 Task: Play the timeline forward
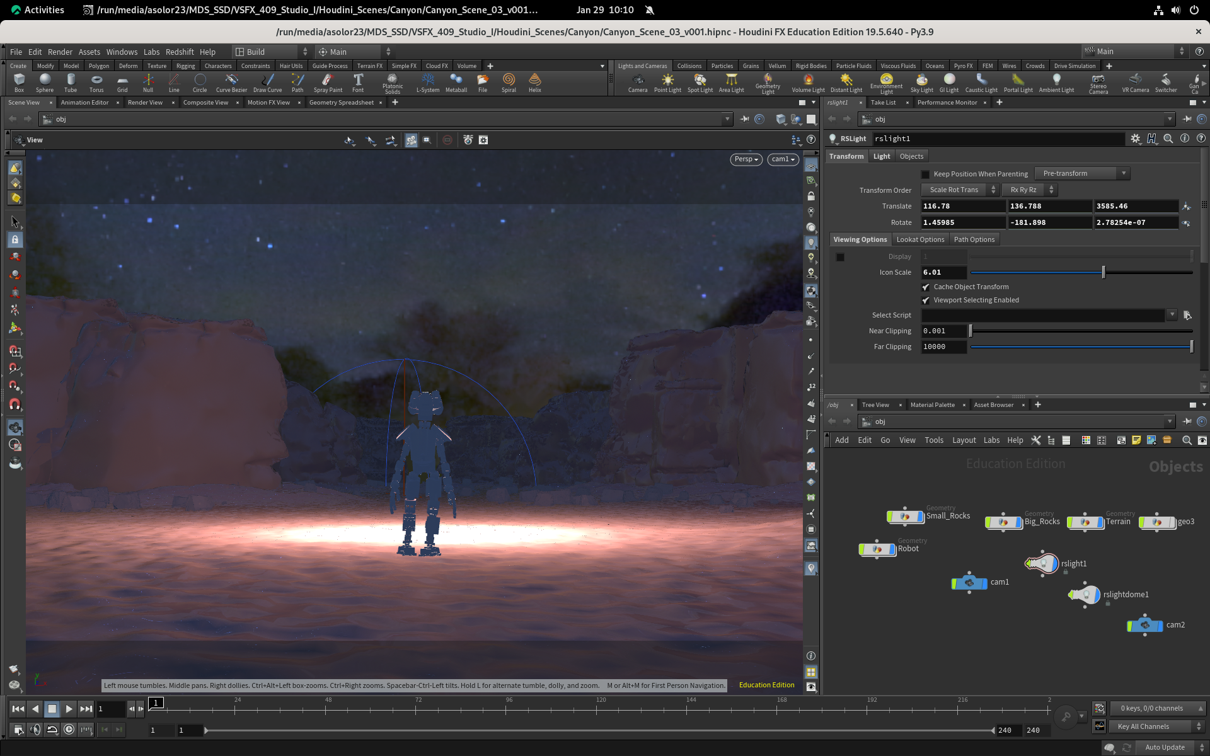69,709
